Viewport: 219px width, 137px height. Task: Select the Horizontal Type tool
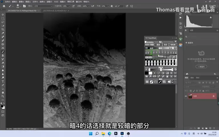click(3, 81)
